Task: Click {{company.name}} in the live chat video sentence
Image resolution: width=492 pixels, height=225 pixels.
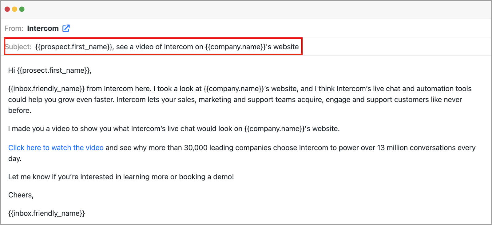Action: [x=275, y=129]
